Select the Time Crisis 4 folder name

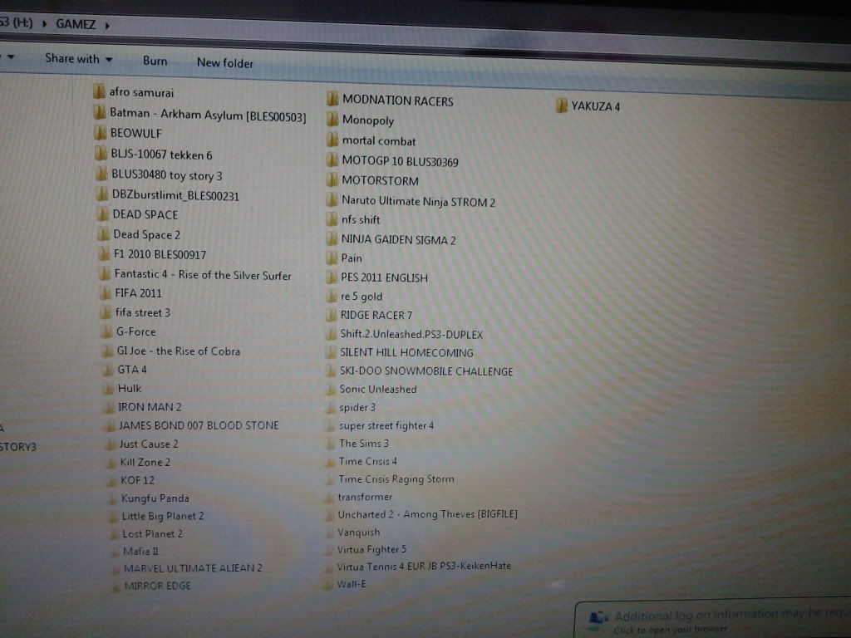pos(367,461)
